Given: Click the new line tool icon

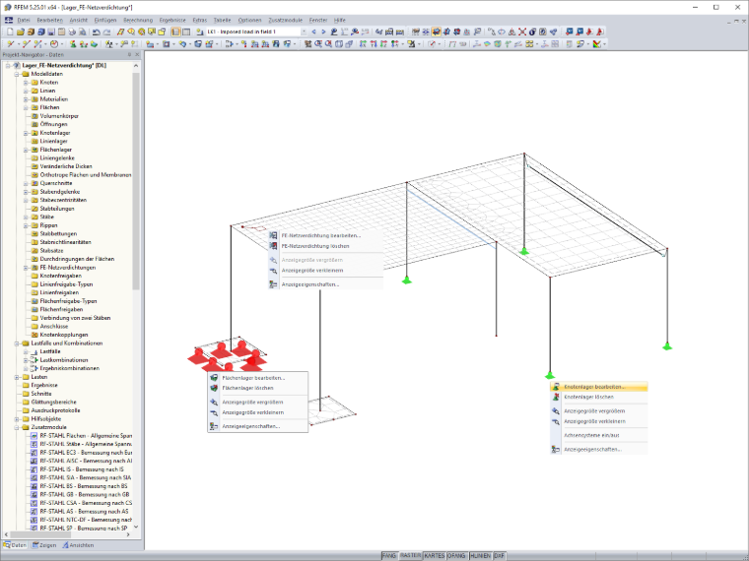Looking at the screenshot, I should click(x=25, y=44).
